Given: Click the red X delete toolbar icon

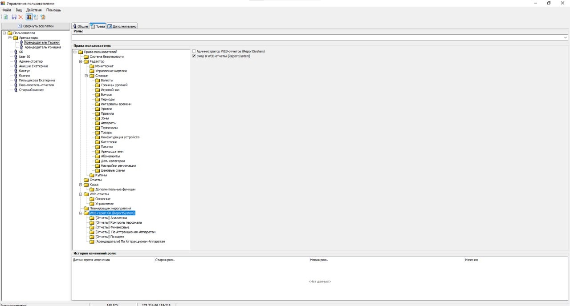Looking at the screenshot, I should (x=20, y=17).
